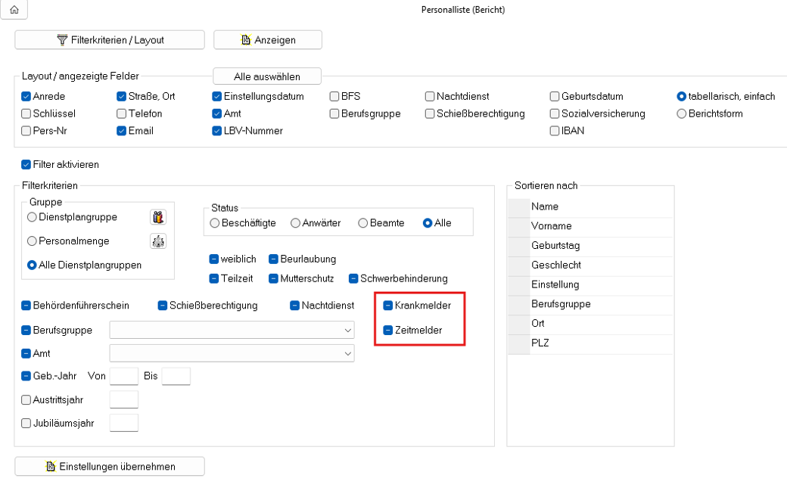Click the Anzeigen button
This screenshot has height=500, width=787.
pyautogui.click(x=268, y=40)
